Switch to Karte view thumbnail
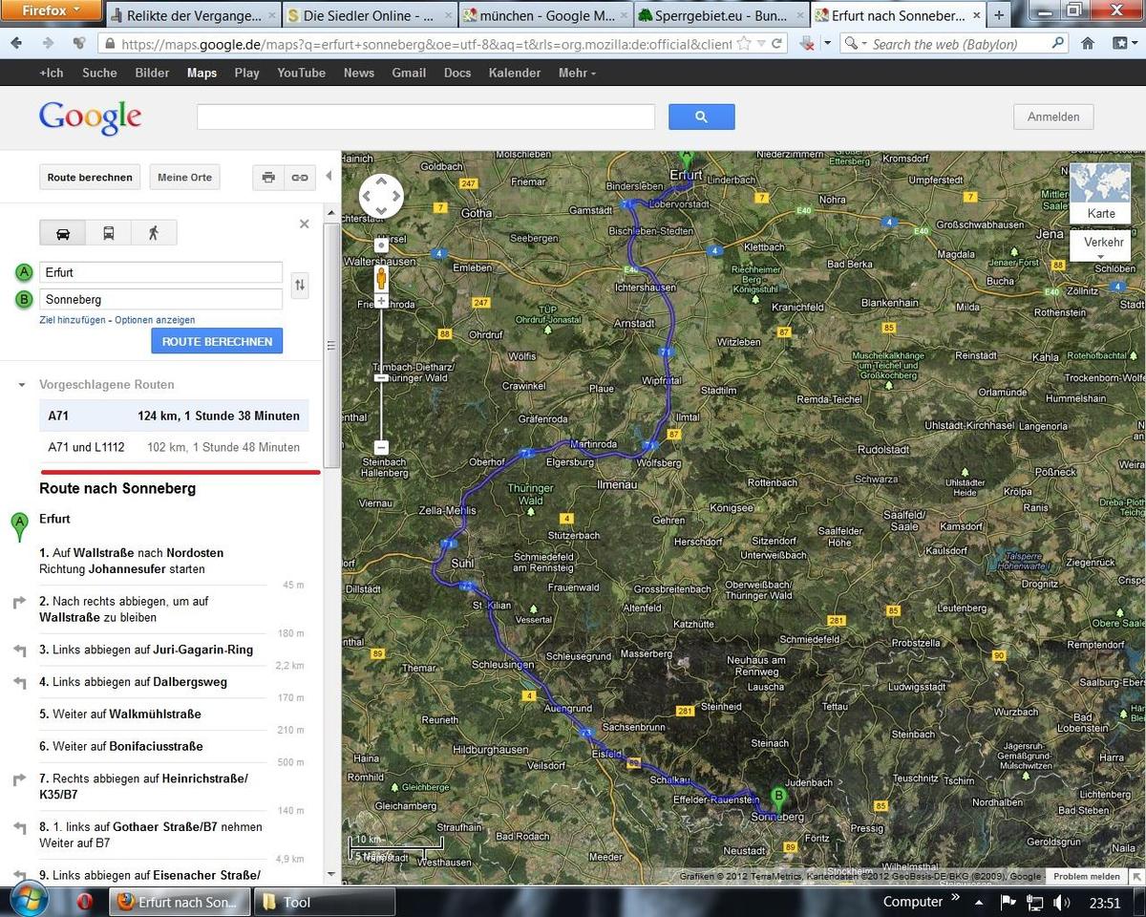Screen dimensions: 1146x917 [x=1100, y=194]
